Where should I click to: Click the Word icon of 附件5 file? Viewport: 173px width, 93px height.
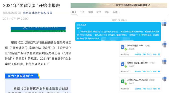(123, 64)
